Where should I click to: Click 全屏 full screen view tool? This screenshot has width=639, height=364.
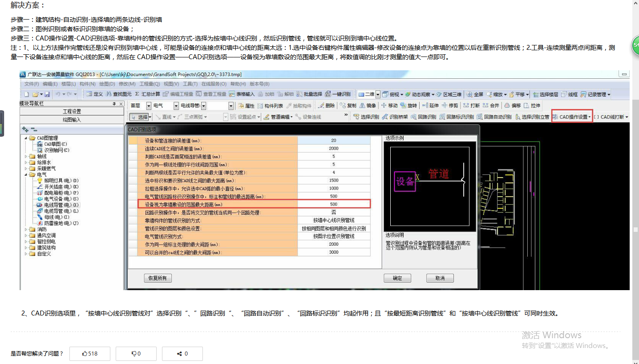(x=475, y=94)
